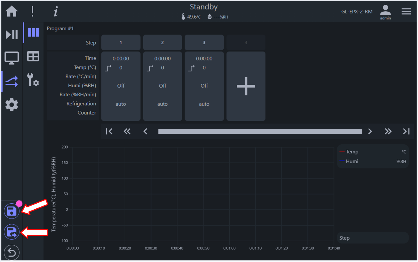Select Step 2 header
This screenshot has height=262, width=418.
[x=162, y=43]
